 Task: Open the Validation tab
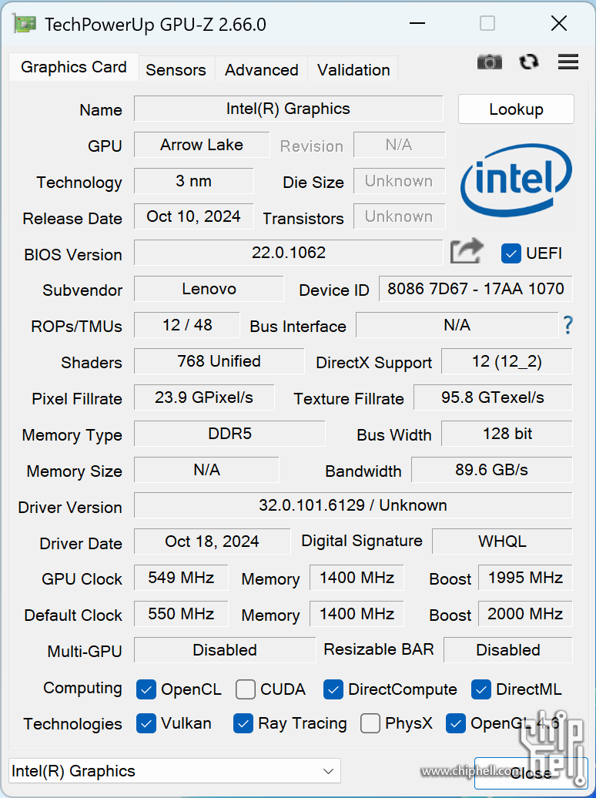353,69
